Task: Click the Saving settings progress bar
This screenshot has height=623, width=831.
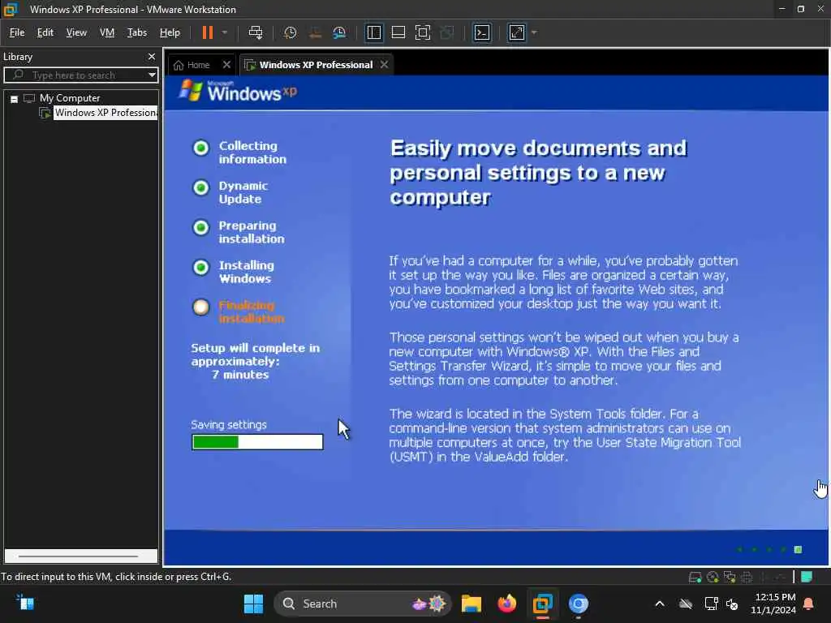Action: 257,442
